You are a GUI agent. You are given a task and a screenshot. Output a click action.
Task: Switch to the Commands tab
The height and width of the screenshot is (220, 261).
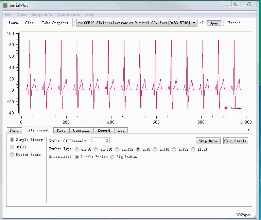pyautogui.click(x=82, y=130)
